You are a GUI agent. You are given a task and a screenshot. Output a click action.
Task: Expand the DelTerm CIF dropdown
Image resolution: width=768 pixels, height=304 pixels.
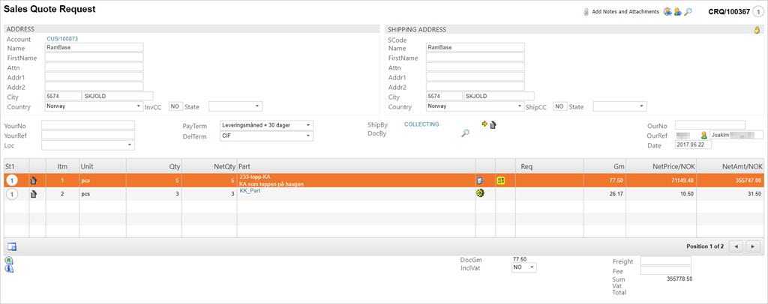266,136
